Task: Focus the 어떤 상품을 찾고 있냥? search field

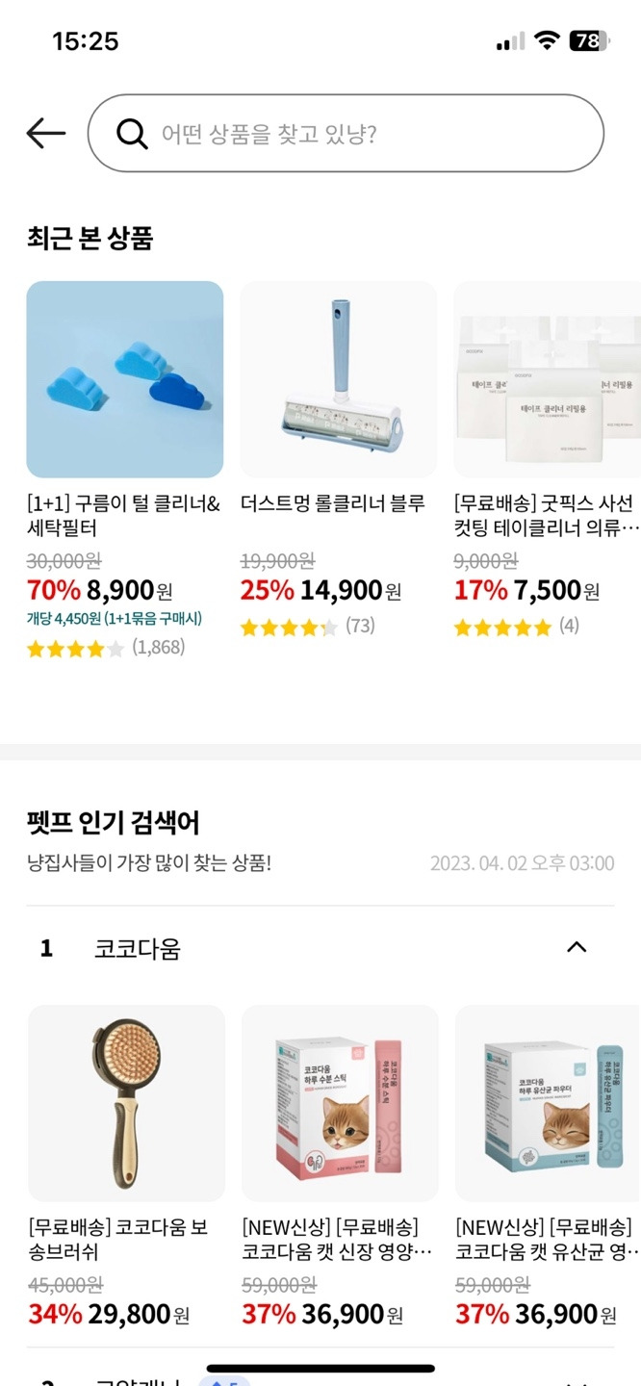Action: point(346,133)
